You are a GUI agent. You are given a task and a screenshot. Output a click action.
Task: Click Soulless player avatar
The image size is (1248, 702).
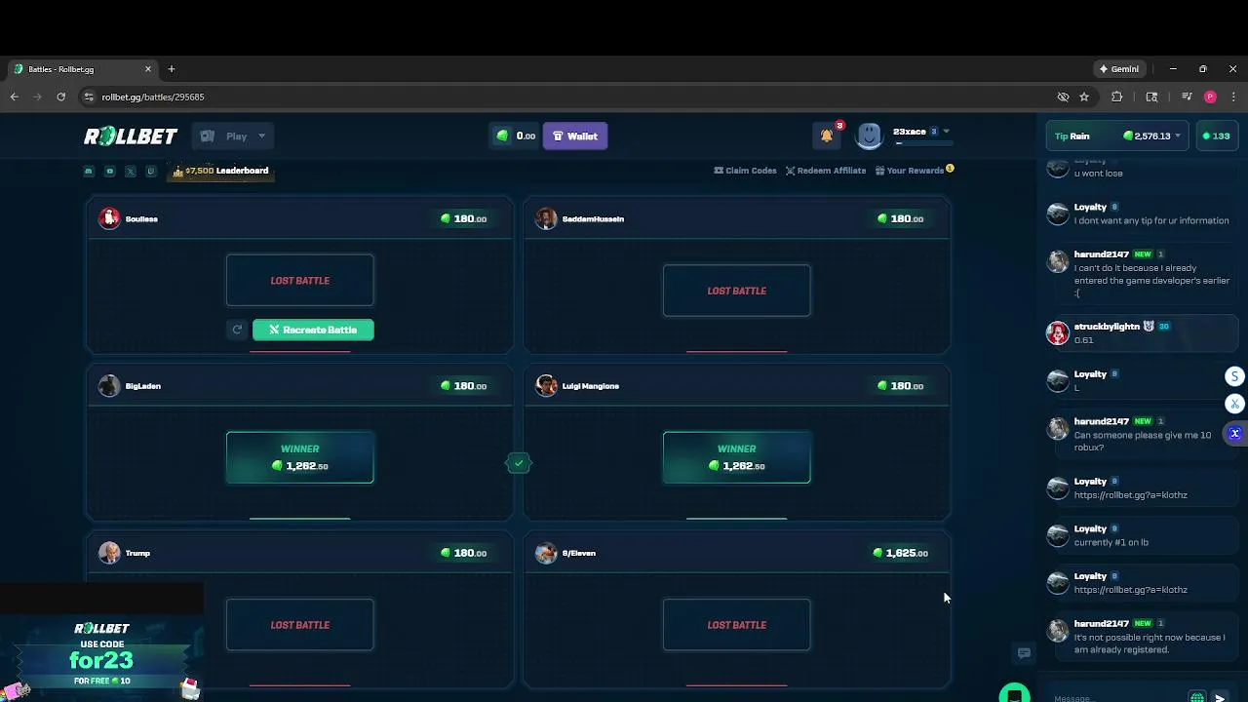(109, 218)
